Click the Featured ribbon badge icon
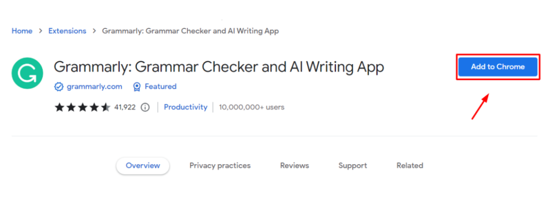Viewport: 548px width, 206px height. (x=137, y=87)
